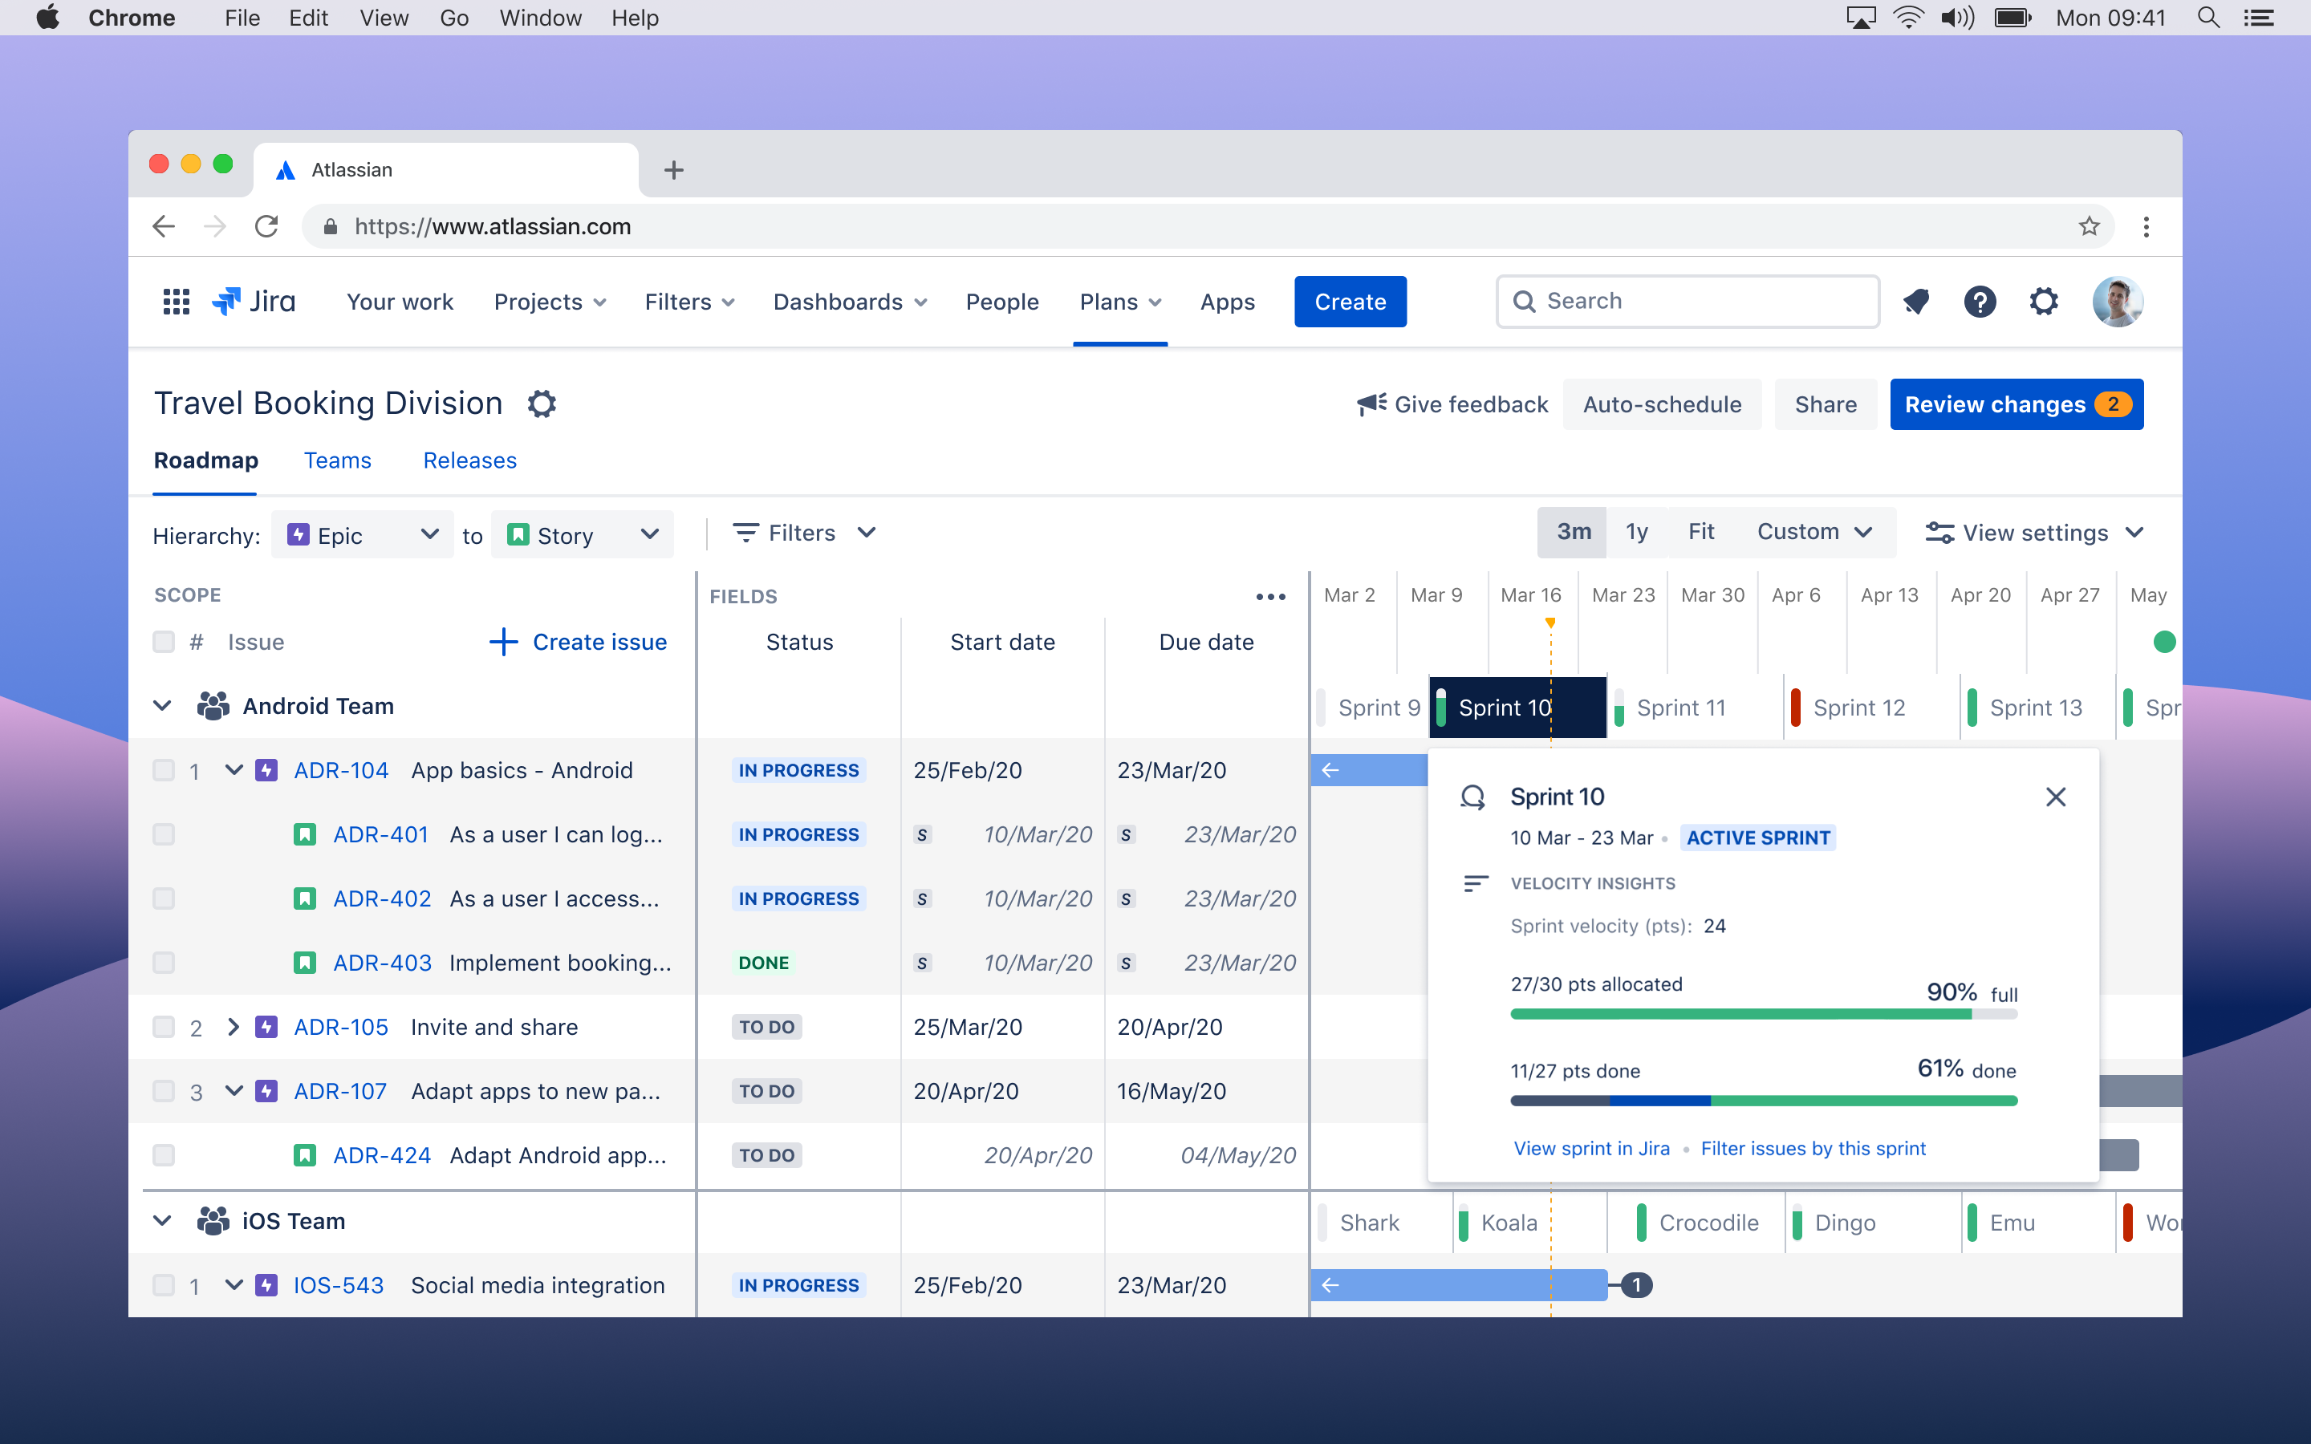Close the Sprint 10 popup with the X icon
This screenshot has height=1444, width=2311.
pos(2056,797)
